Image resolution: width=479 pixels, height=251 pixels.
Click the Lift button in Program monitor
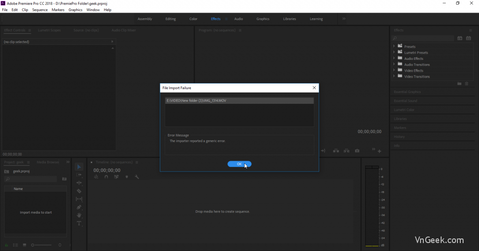[x=336, y=151]
